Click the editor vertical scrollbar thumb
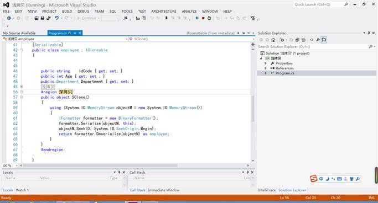The width and height of the screenshot is (378, 203). (253, 108)
